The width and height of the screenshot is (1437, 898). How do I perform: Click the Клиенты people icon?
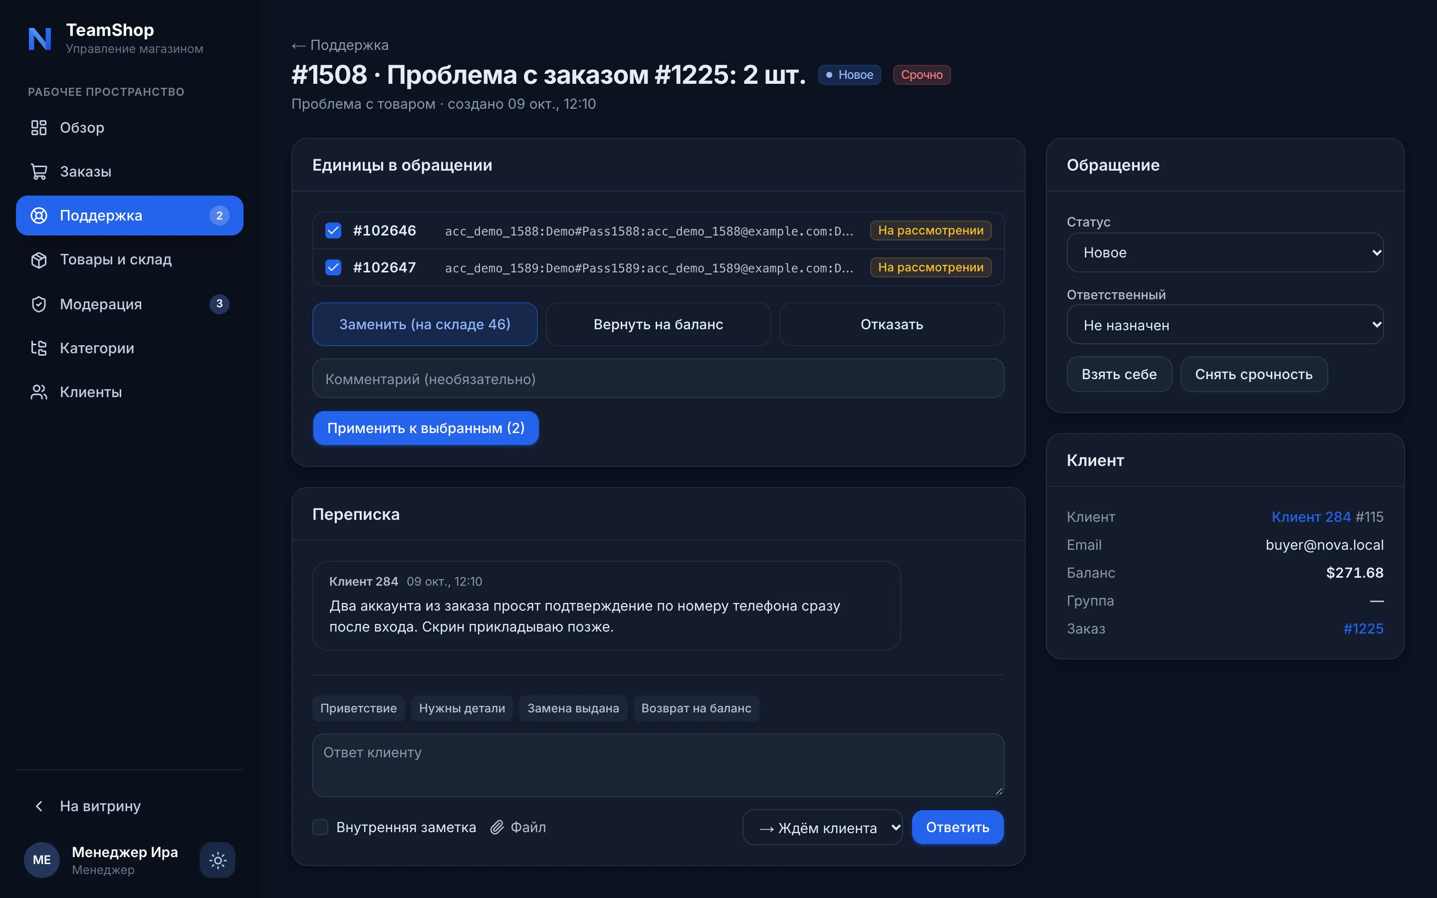click(38, 392)
